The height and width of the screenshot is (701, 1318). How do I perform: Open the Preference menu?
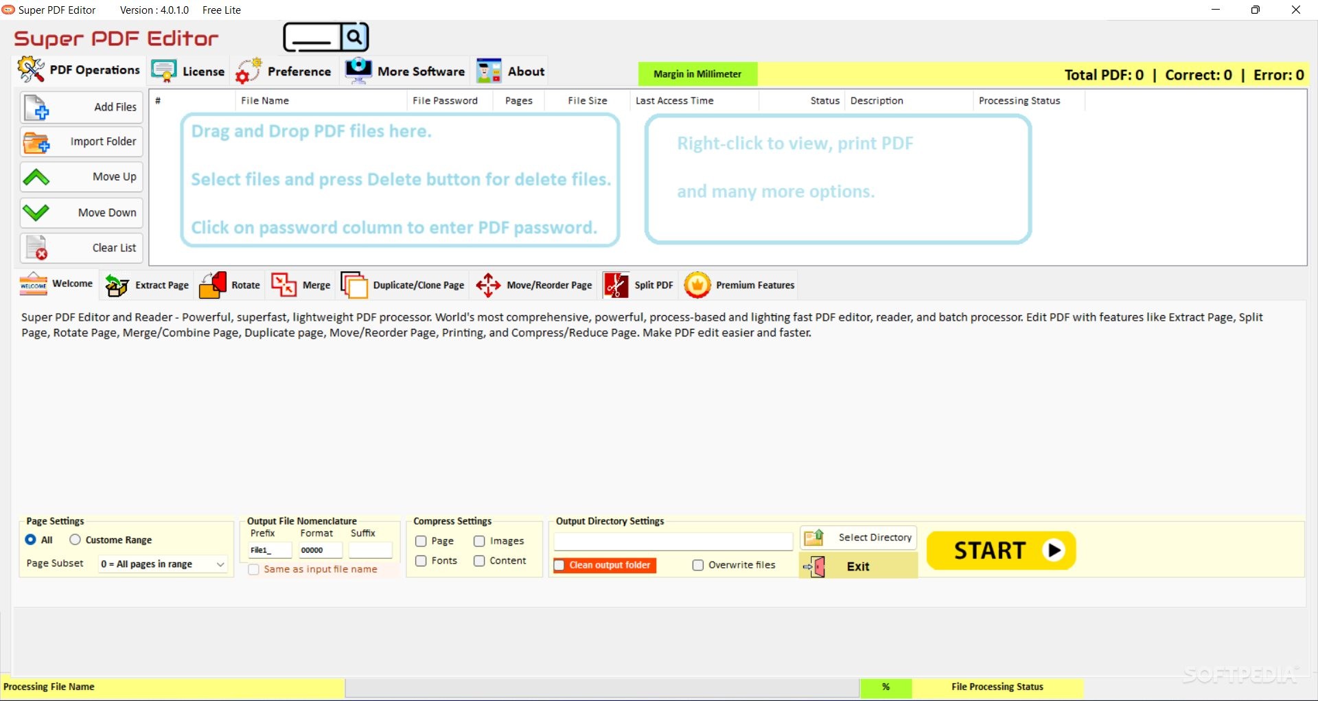[x=284, y=71]
